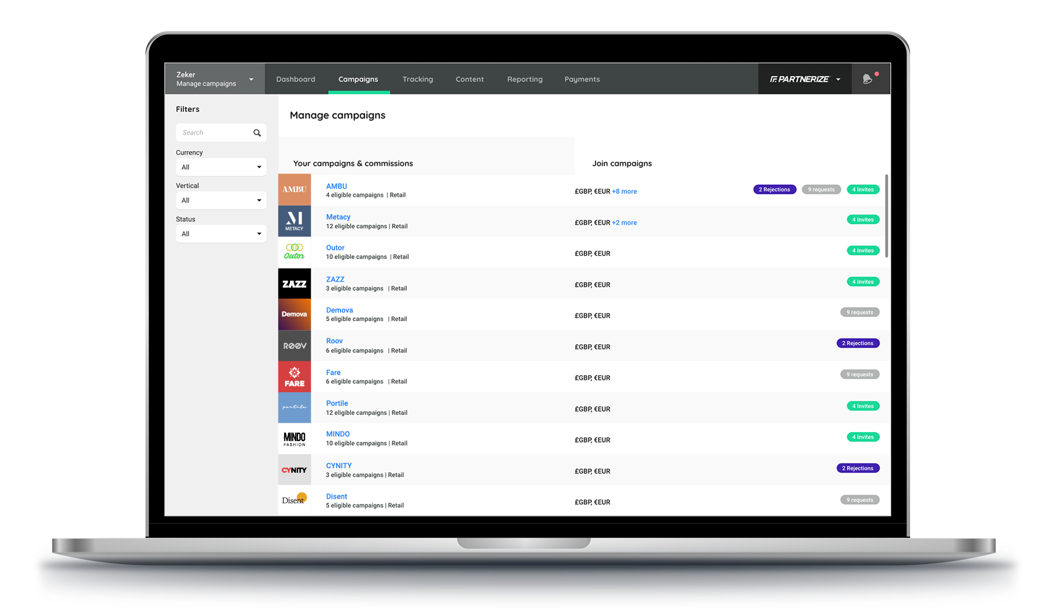Click the MINDO Fashion logo
Image resolution: width=1056 pixels, height=609 pixels.
click(294, 439)
